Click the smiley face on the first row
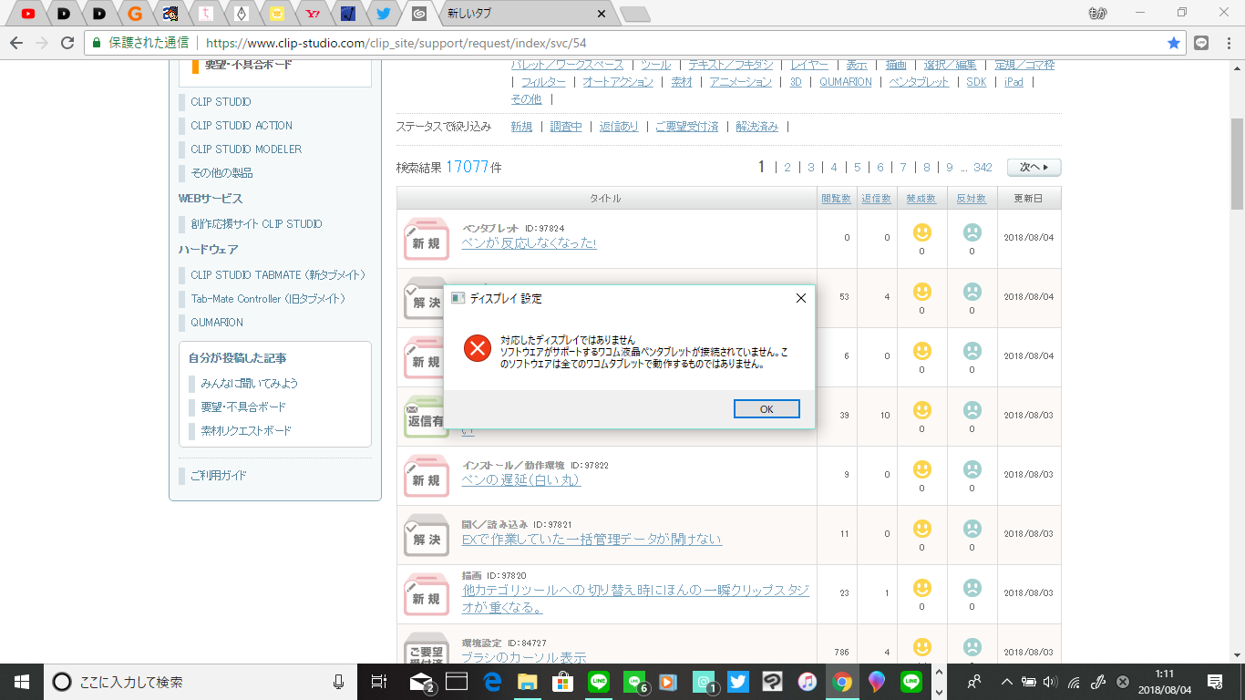1245x700 pixels. [x=921, y=232]
